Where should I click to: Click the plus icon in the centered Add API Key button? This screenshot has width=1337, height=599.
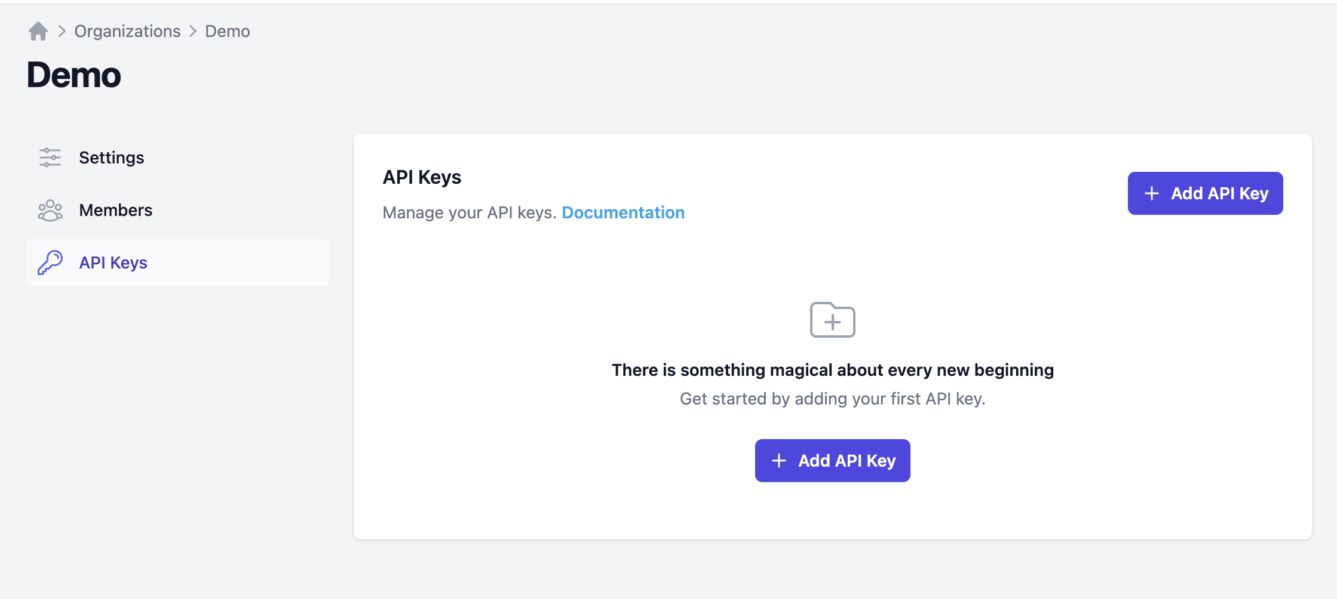point(779,461)
